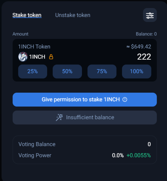
Task: Set amount to 25% of balance
Action: coord(33,72)
